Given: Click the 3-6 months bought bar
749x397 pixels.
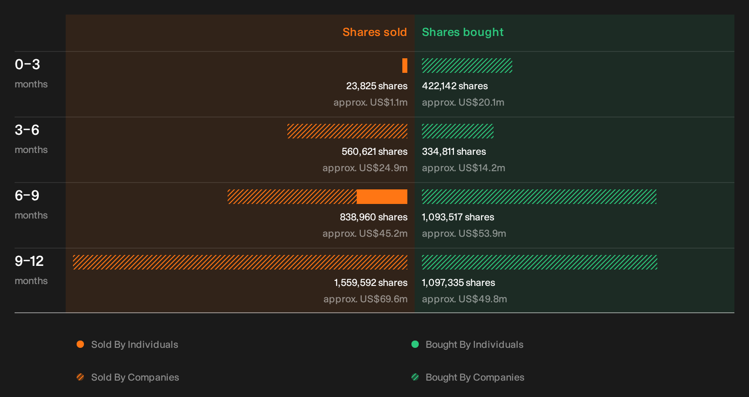Looking at the screenshot, I should click(458, 131).
